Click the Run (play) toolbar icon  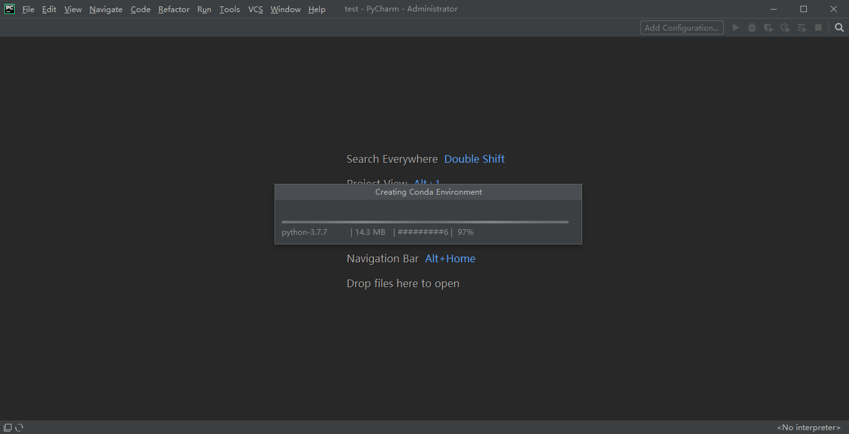735,27
